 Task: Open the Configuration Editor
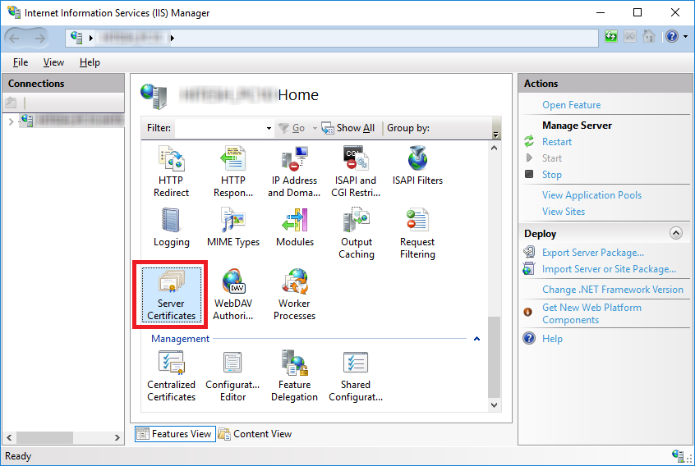[x=232, y=376]
